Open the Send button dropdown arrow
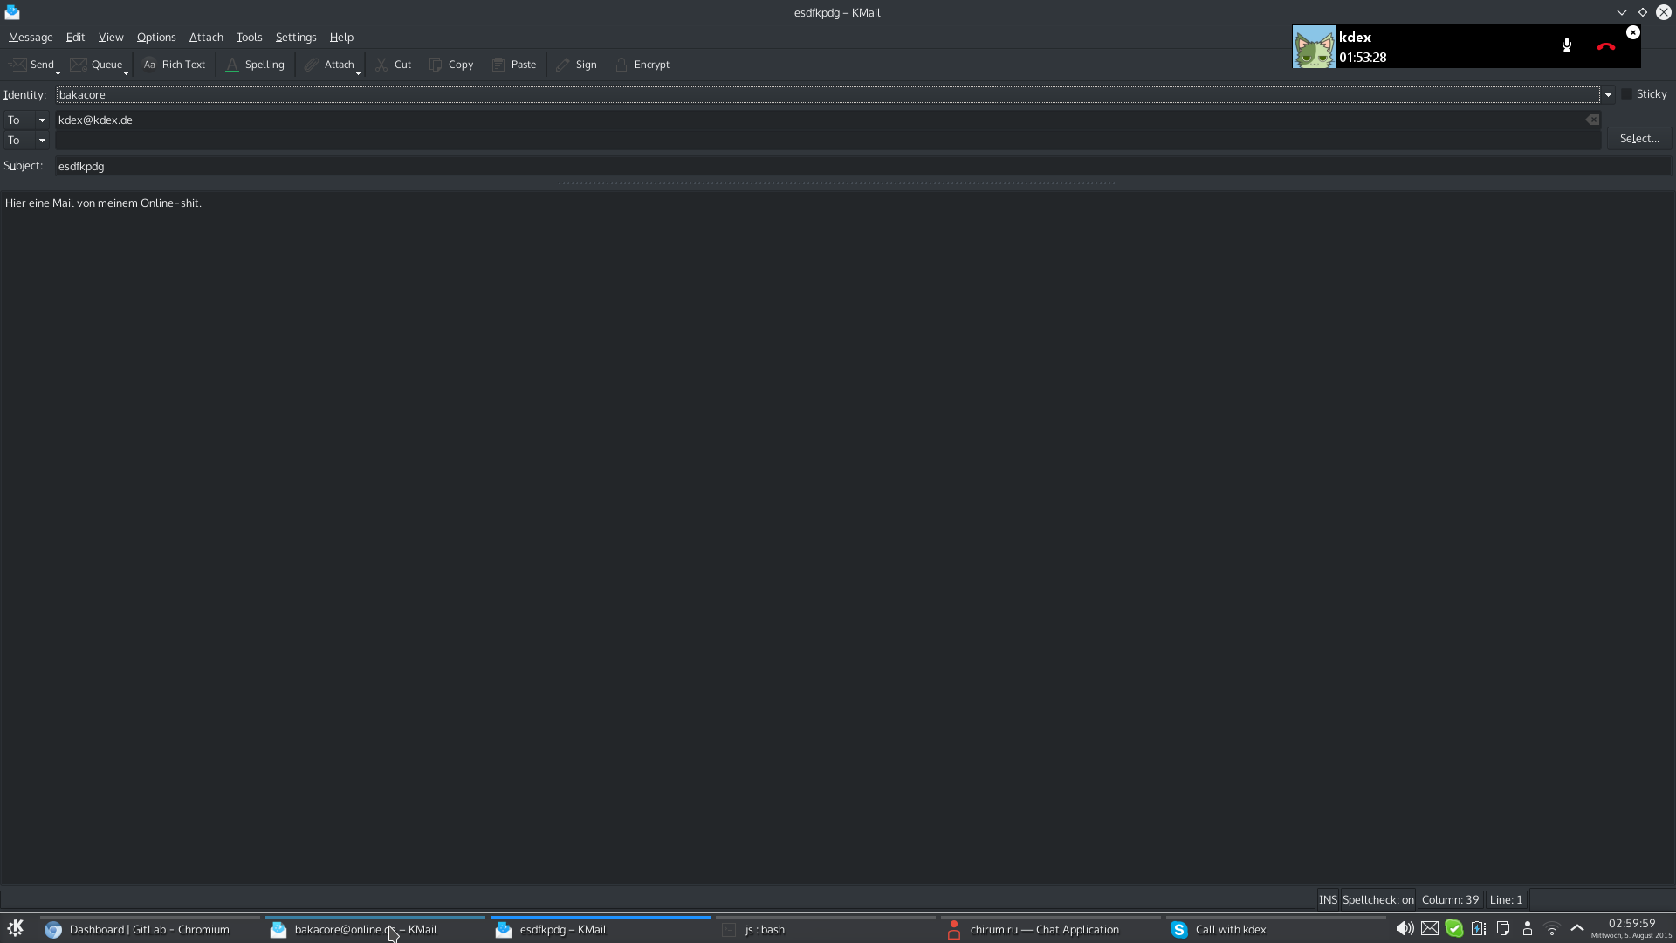1676x943 pixels. (58, 72)
